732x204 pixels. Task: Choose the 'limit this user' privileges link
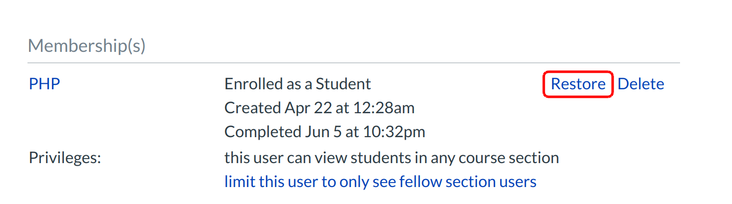click(380, 182)
